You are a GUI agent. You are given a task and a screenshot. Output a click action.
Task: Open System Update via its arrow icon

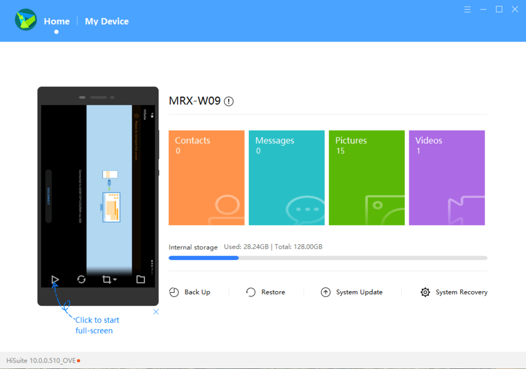[x=326, y=292]
